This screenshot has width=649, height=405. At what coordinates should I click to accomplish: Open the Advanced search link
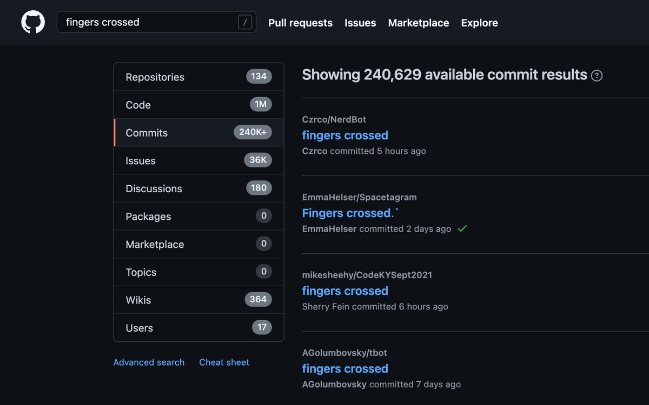149,362
